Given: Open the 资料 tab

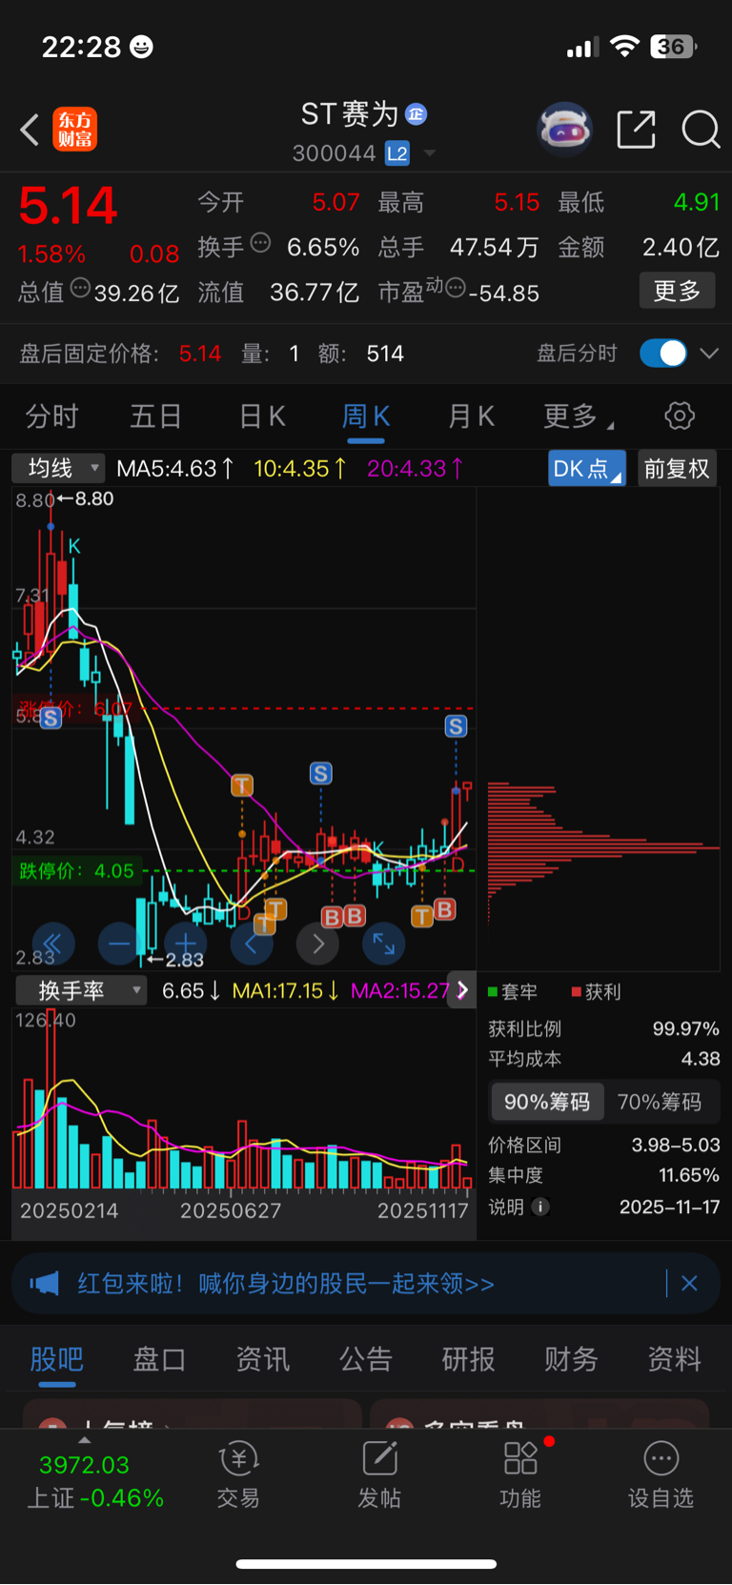Looking at the screenshot, I should coord(674,1359).
